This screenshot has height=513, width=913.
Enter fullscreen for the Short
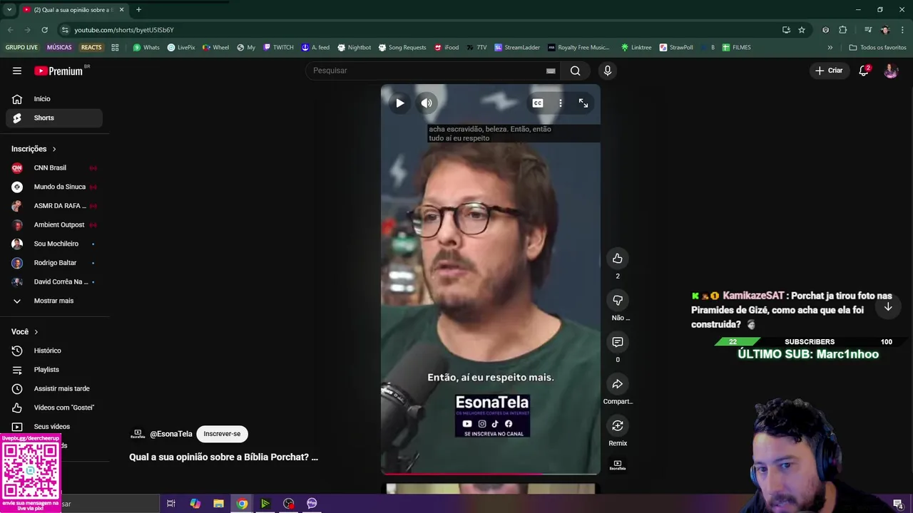583,103
